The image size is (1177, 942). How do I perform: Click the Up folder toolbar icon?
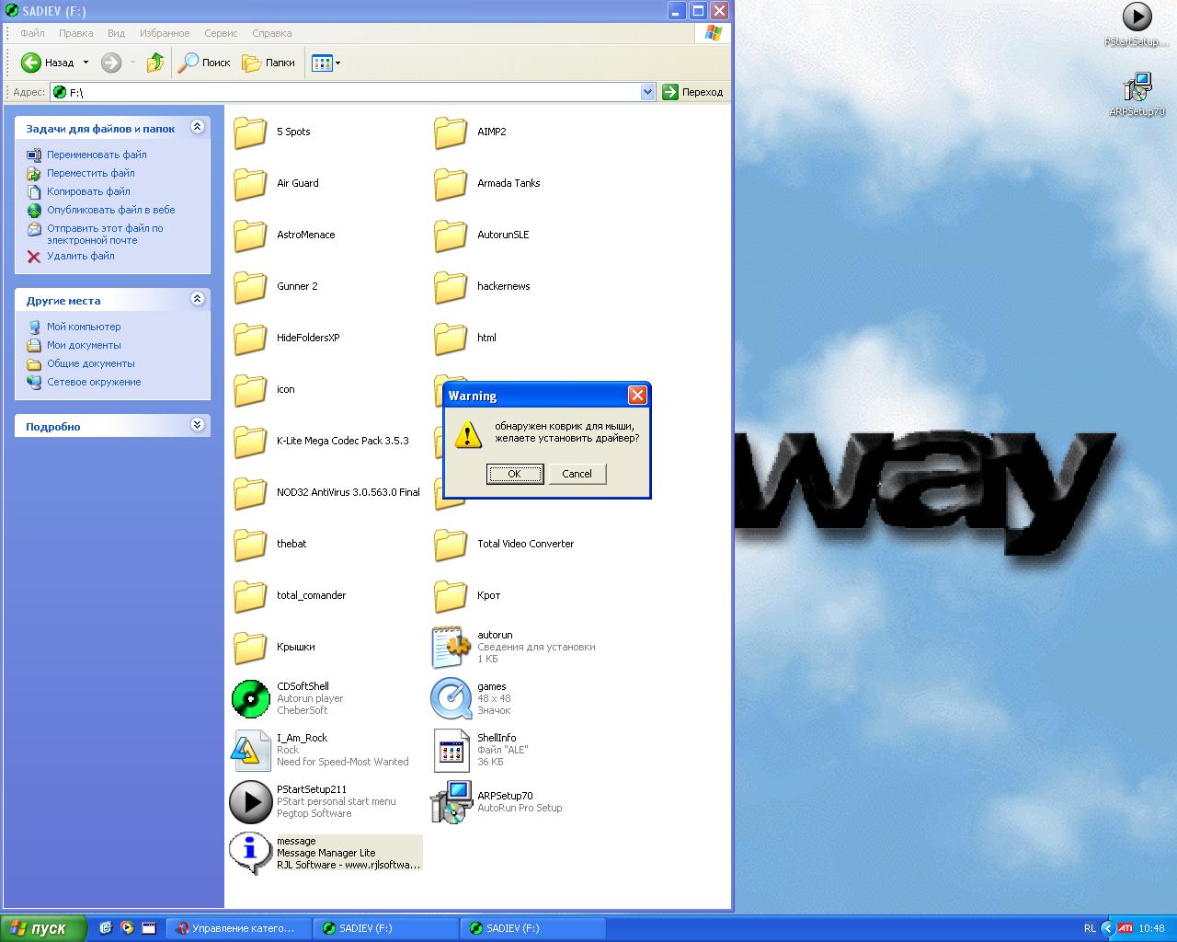(x=155, y=63)
